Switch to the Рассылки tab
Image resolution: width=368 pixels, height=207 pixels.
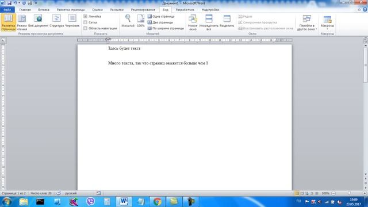pos(117,10)
